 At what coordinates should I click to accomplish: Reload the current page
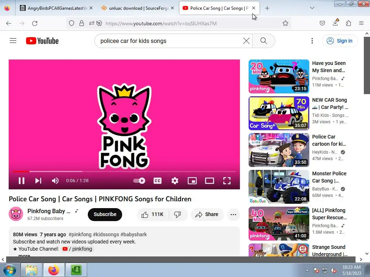click(35, 23)
